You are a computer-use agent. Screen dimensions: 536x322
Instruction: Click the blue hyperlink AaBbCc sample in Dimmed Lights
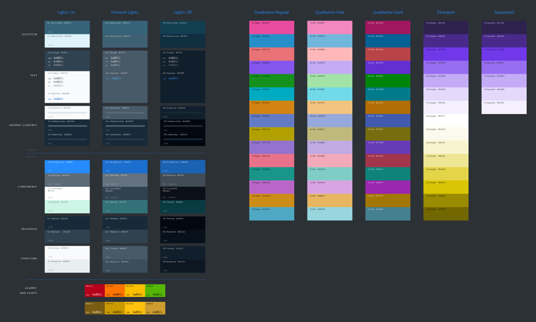click(116, 78)
